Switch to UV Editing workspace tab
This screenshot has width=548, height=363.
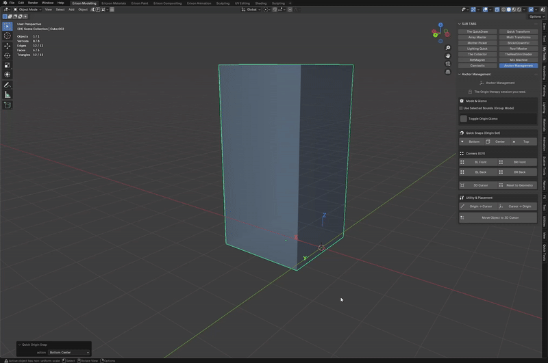coord(242,3)
